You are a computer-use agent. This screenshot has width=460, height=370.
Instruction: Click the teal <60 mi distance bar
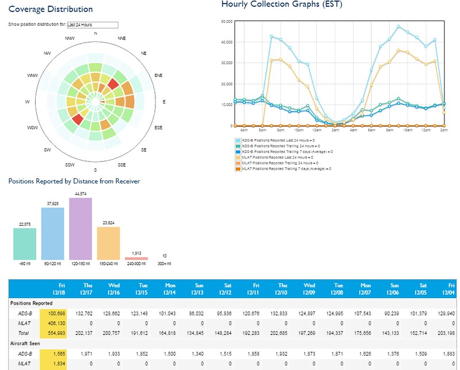[x=25, y=244]
